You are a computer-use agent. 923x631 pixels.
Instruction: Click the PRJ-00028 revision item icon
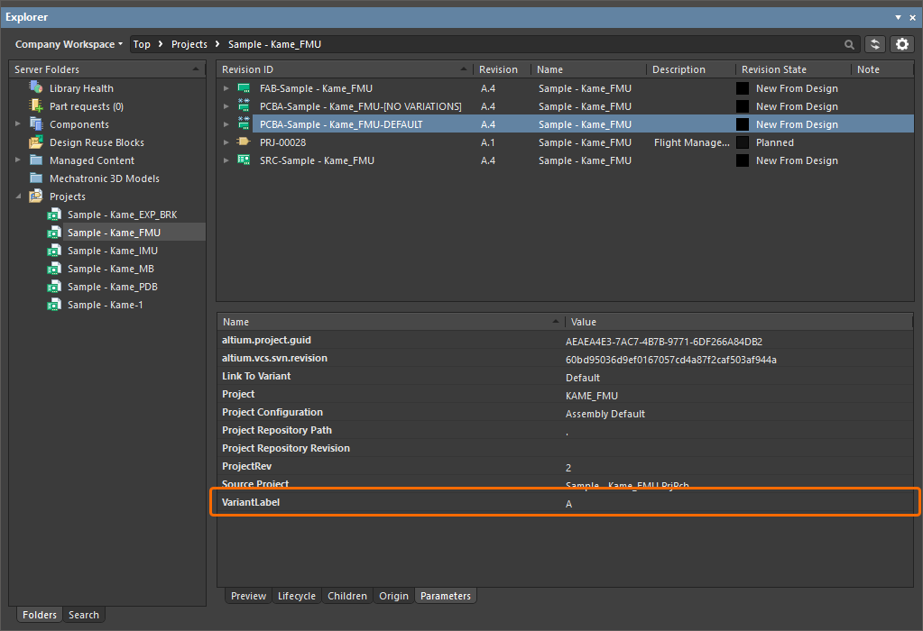pos(244,142)
